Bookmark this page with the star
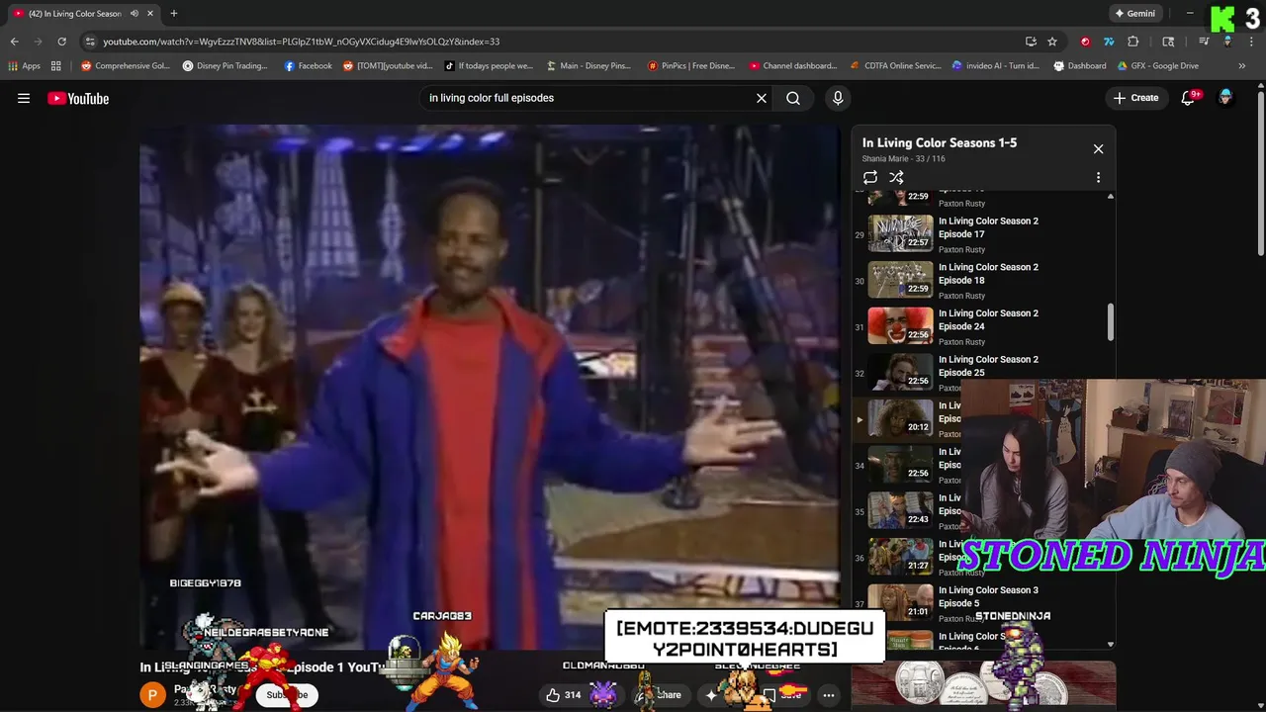Image resolution: width=1266 pixels, height=712 pixels. (1052, 42)
